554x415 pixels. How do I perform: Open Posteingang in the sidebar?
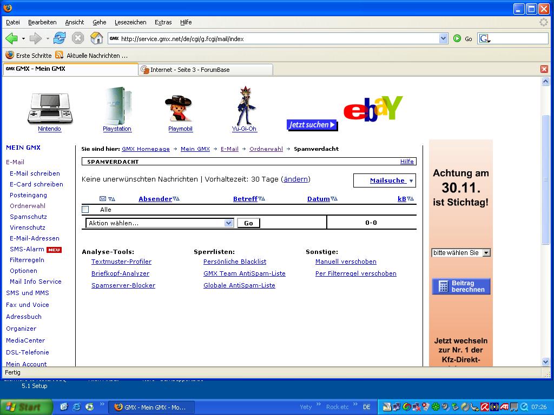pos(28,195)
